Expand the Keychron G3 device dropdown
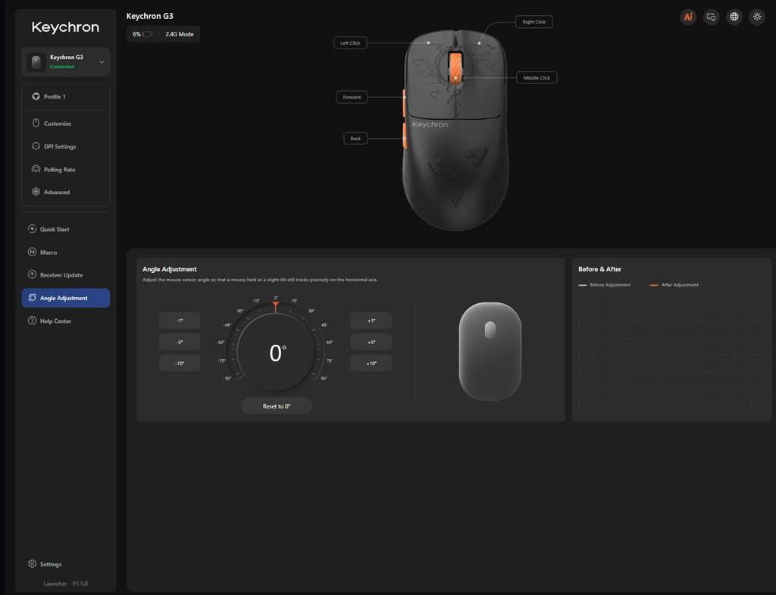 [x=102, y=62]
